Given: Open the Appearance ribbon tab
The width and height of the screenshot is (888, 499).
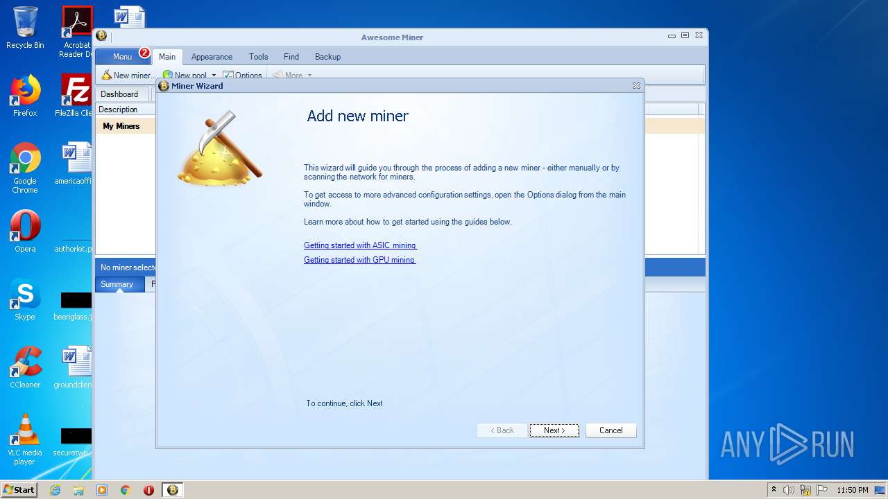Looking at the screenshot, I should (x=212, y=57).
